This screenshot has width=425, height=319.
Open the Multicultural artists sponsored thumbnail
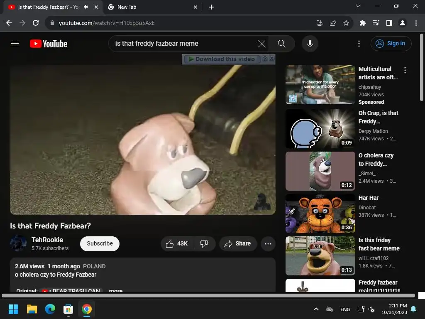click(x=320, y=85)
